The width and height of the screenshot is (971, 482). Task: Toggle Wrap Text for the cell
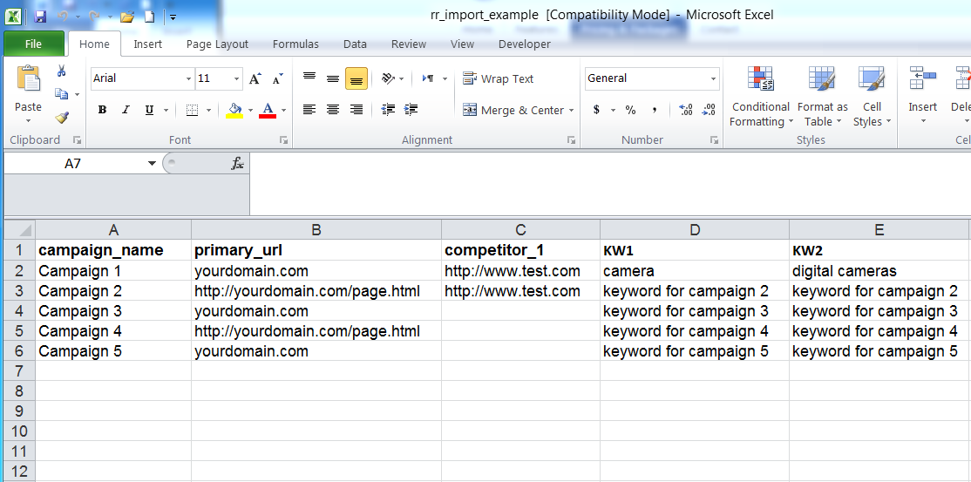(498, 78)
